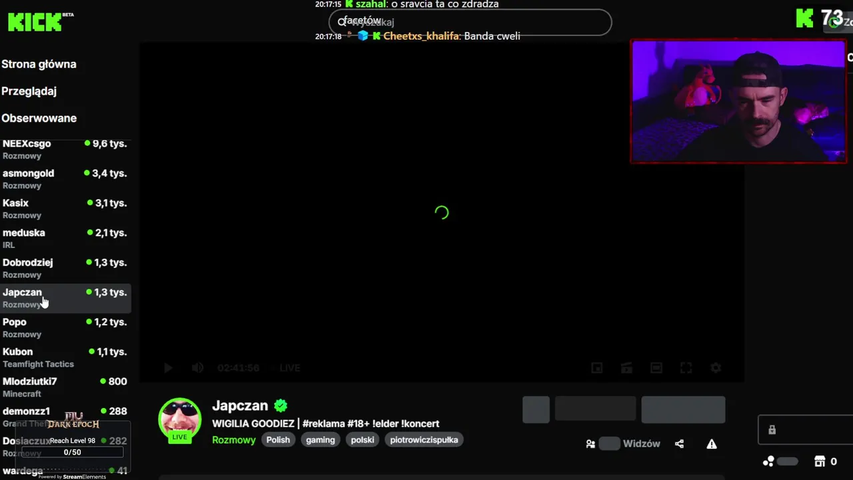Click the streamer webcam overlay
Screen dimensions: 853x480
click(x=738, y=101)
